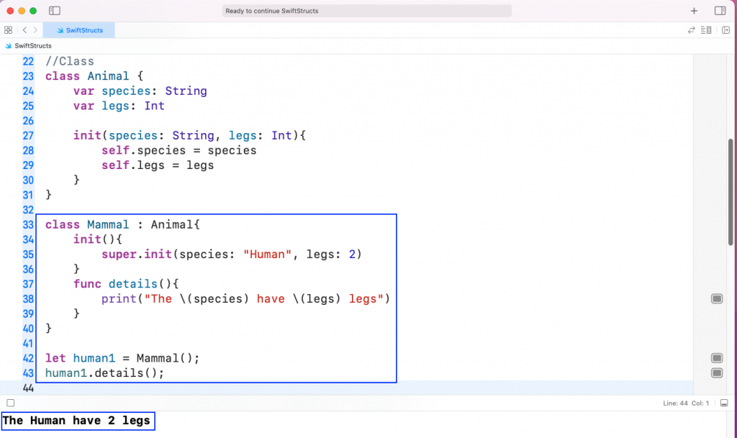Image resolution: width=737 pixels, height=438 pixels.
Task: Click the Line 44 Col 1 indicator
Action: [686, 403]
